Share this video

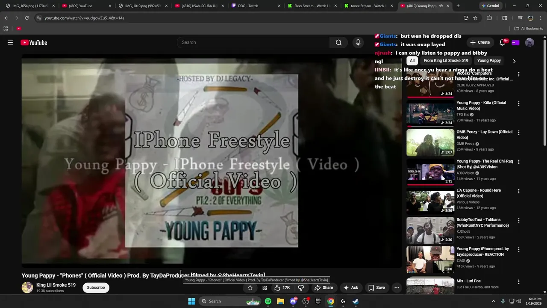coord(323,287)
